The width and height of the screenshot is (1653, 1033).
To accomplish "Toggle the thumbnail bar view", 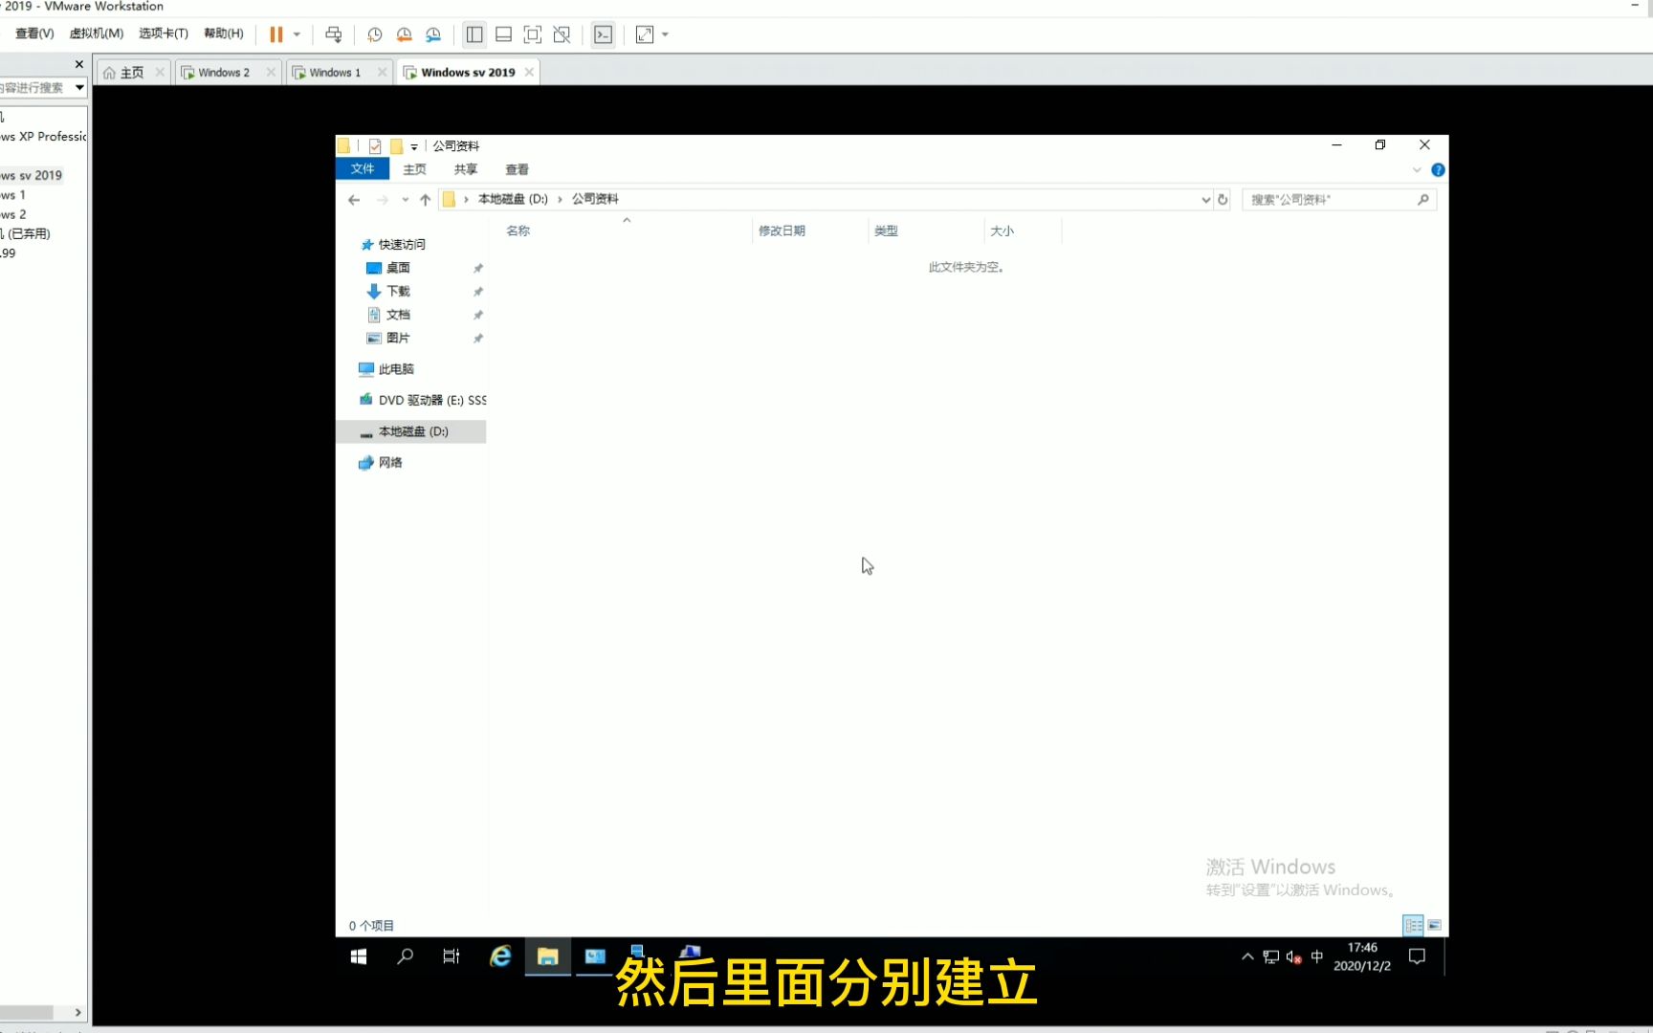I will click(x=504, y=34).
